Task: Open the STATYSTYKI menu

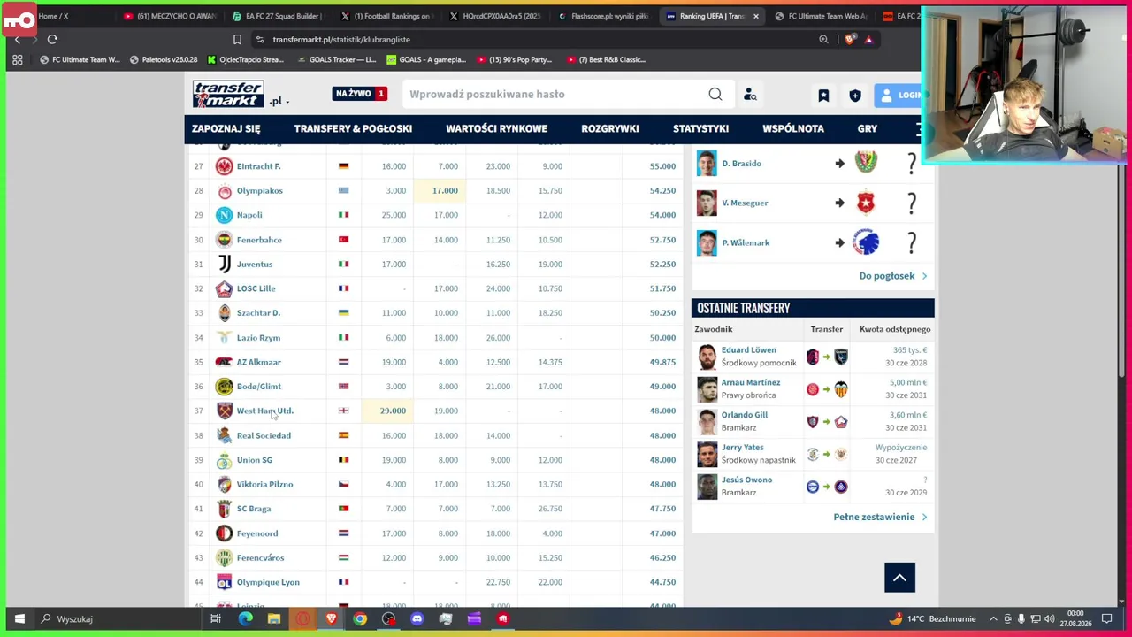Action: 700,128
